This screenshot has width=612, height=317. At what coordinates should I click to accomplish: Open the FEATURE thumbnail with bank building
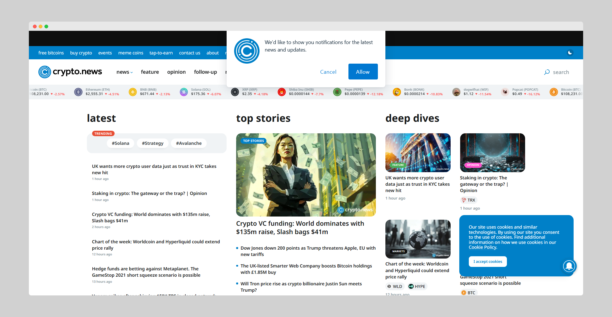coord(418,153)
